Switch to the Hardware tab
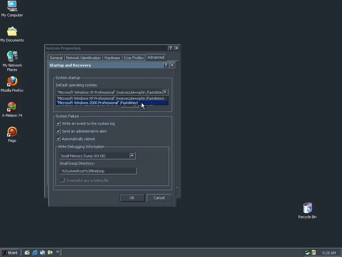342x257 pixels. [112, 58]
